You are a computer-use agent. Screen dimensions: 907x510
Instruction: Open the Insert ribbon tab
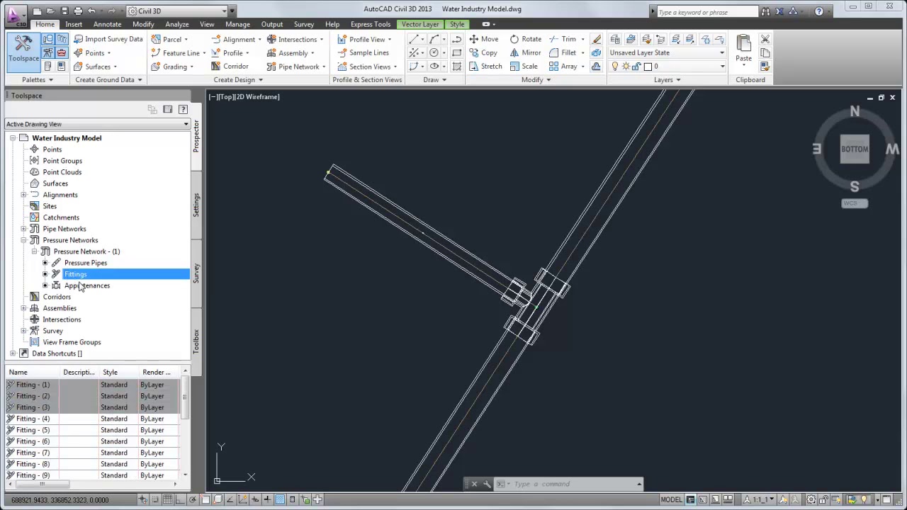[x=74, y=24]
